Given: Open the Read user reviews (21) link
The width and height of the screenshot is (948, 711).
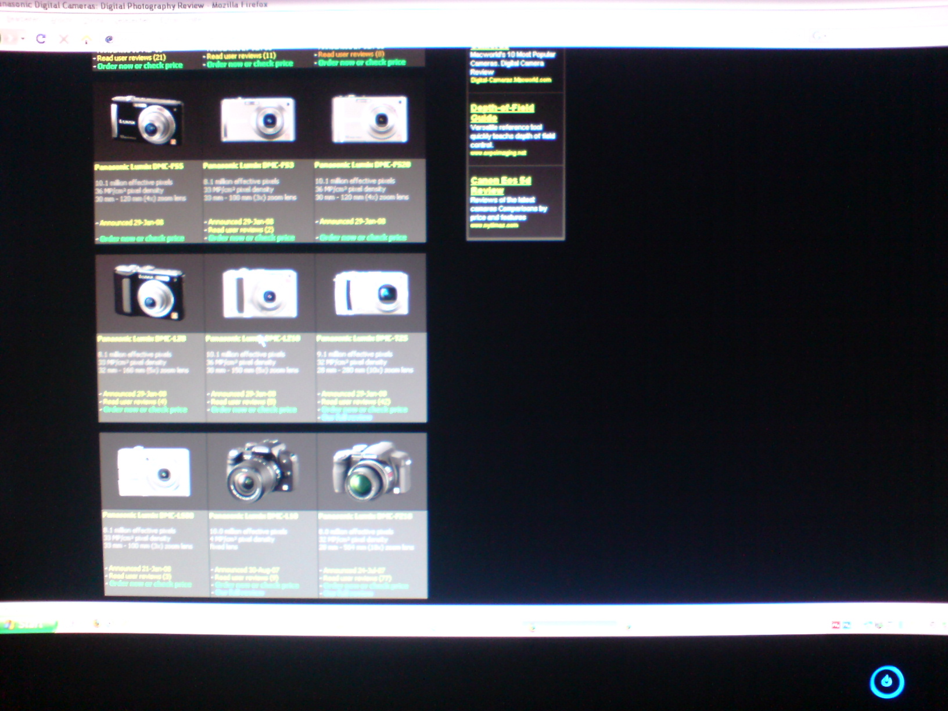Looking at the screenshot, I should [x=131, y=58].
